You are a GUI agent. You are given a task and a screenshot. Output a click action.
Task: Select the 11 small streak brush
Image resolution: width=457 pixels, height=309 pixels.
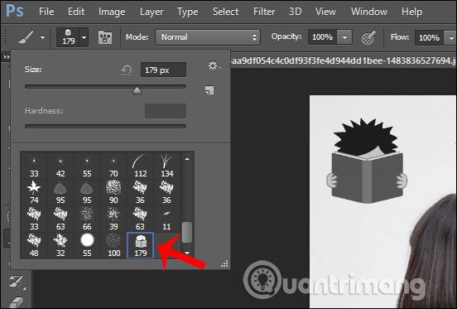[x=166, y=219]
